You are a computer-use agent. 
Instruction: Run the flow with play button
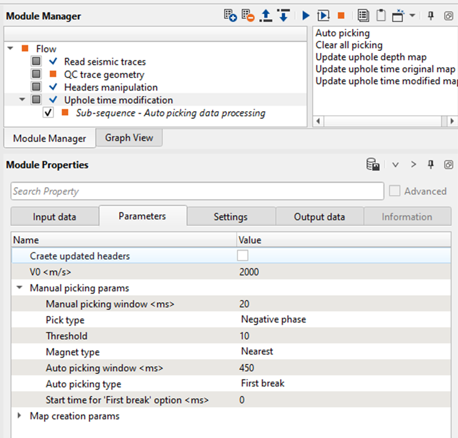[x=306, y=16]
